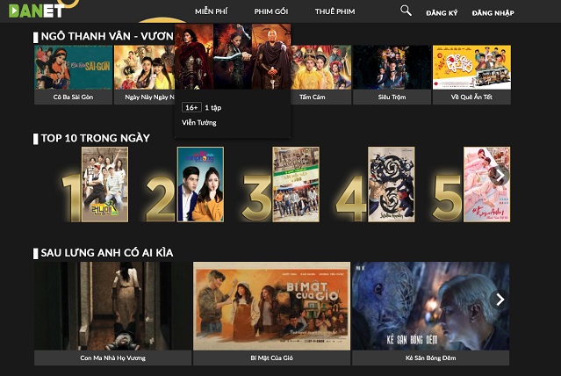Click the Đăng Ký link
This screenshot has height=376, width=561.
tap(442, 13)
